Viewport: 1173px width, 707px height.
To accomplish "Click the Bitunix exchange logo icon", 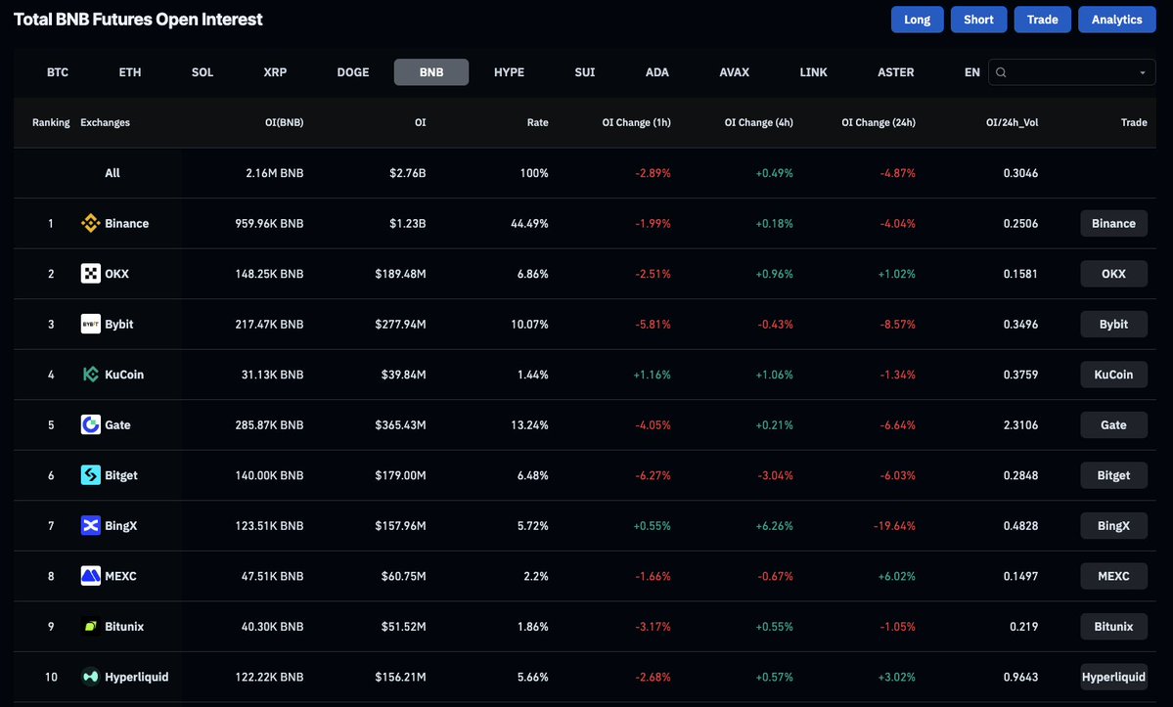I will (91, 626).
